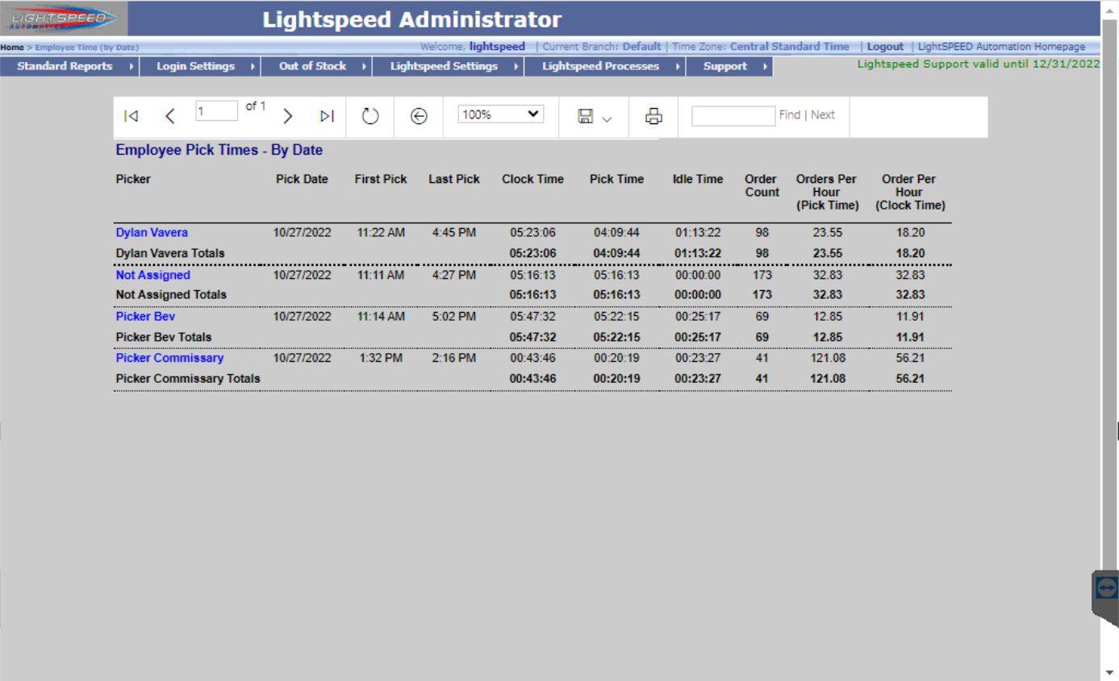The height and width of the screenshot is (681, 1119).
Task: Click Dylan Vavera's idle time 01:13:22
Action: point(698,232)
